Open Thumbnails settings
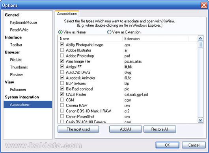Screen dimensions: 209x153 (x=19, y=67)
